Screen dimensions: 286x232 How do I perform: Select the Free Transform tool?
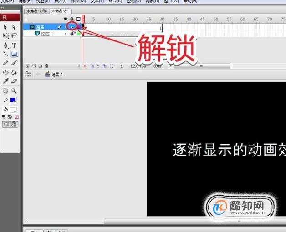tap(5, 35)
